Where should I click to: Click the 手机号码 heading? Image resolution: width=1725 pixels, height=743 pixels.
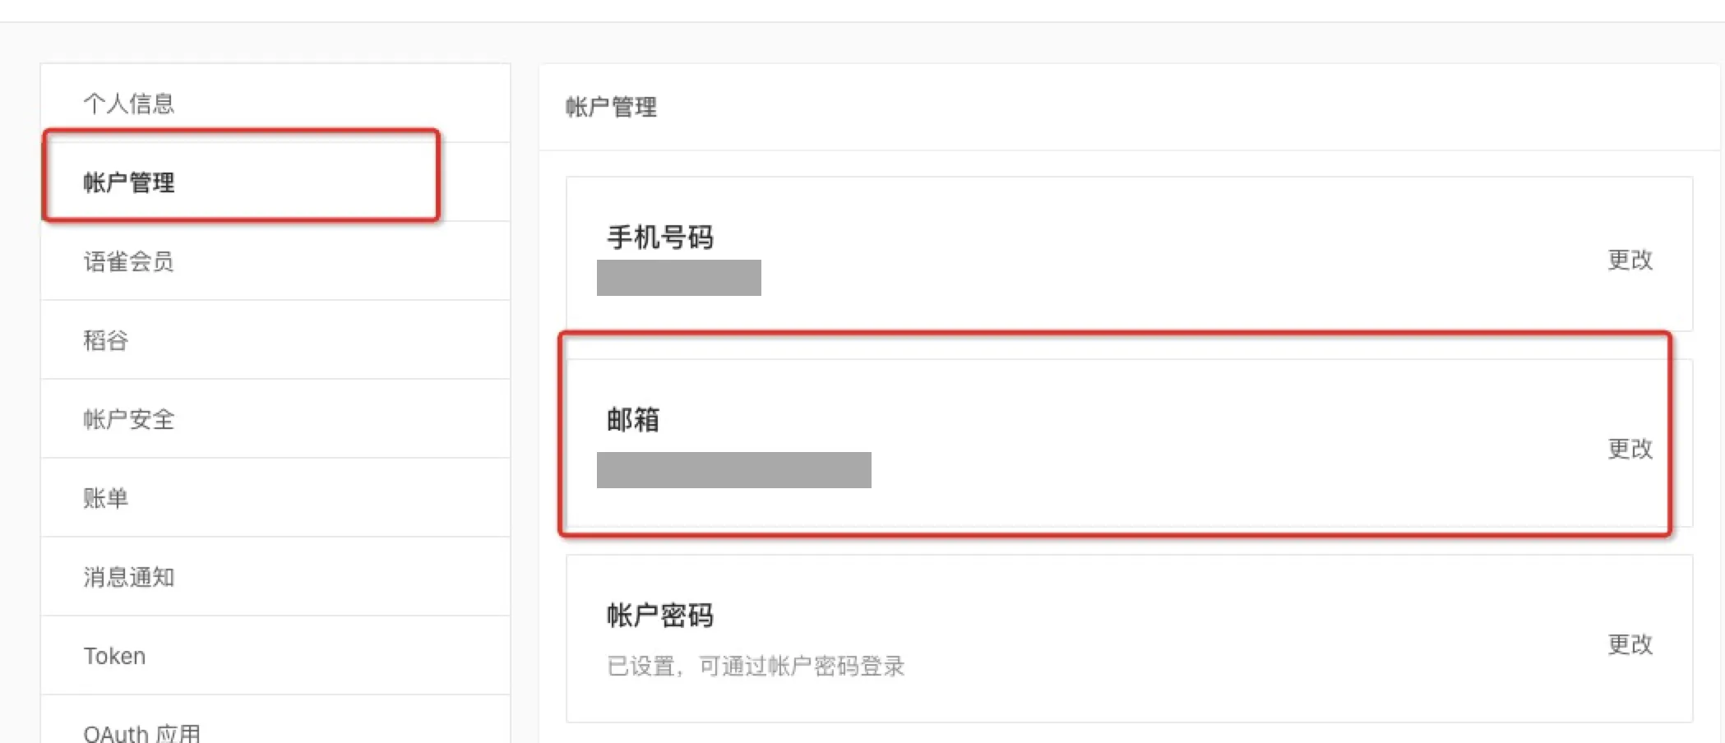660,238
